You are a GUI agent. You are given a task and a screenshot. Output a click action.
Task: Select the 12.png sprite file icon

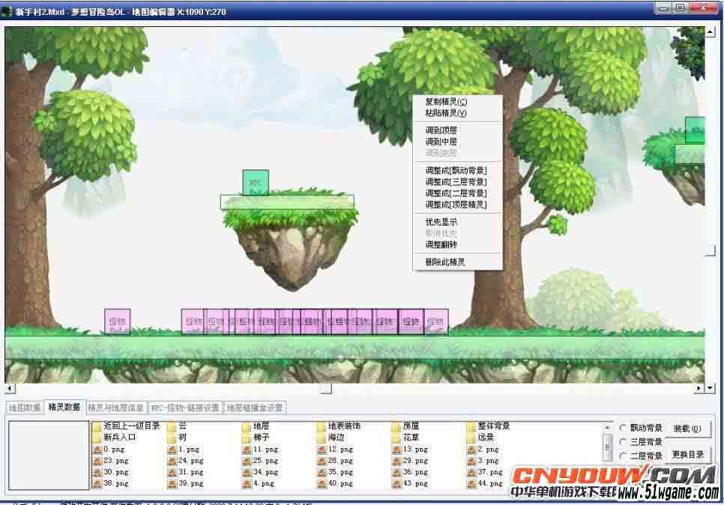pos(322,449)
